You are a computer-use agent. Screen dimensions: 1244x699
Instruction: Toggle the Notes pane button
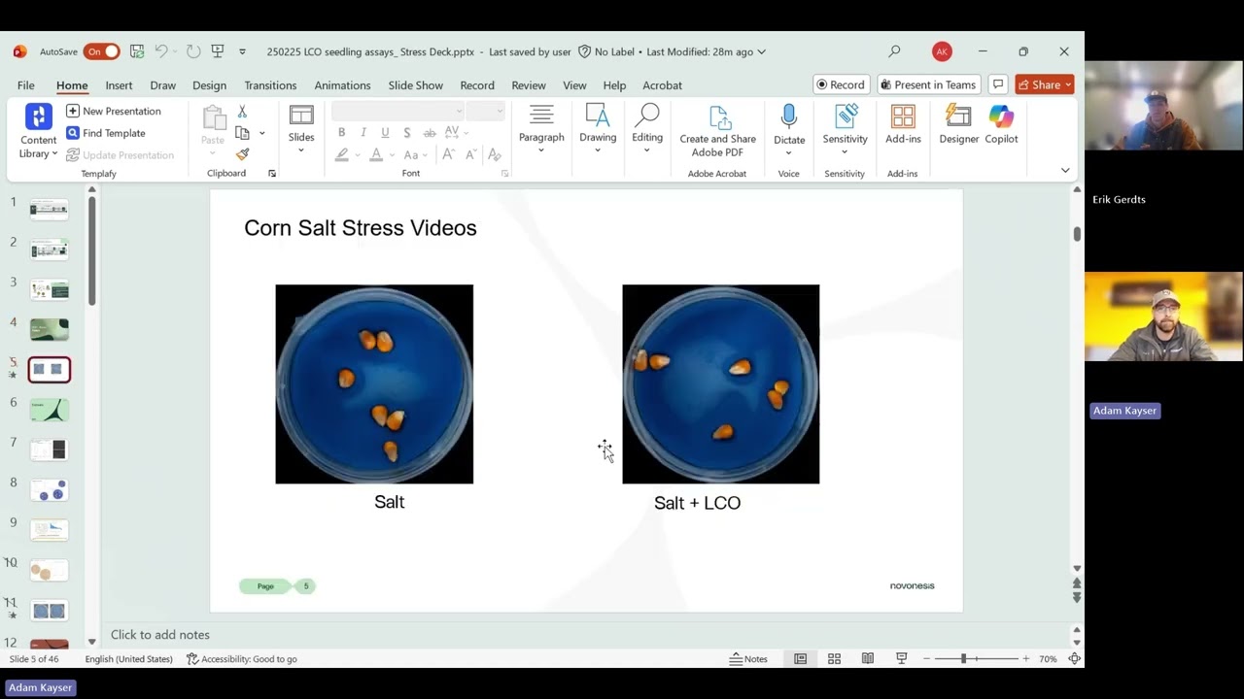click(x=748, y=658)
